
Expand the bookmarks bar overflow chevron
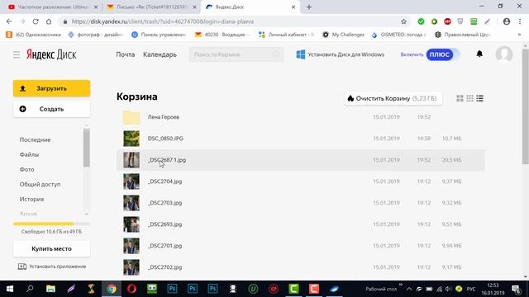(x=519, y=35)
